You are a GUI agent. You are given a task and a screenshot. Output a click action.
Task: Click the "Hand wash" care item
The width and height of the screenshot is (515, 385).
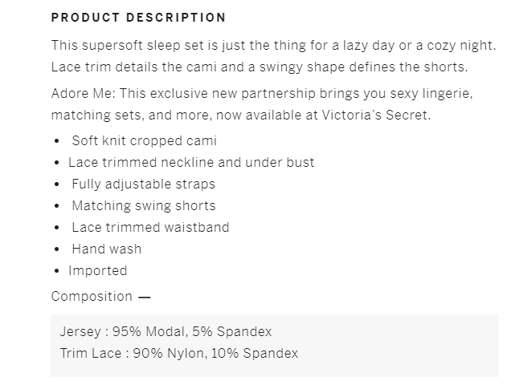click(x=106, y=249)
